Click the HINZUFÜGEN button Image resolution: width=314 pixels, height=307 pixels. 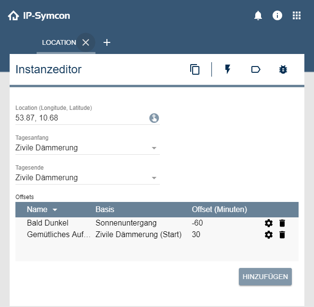tap(265, 277)
